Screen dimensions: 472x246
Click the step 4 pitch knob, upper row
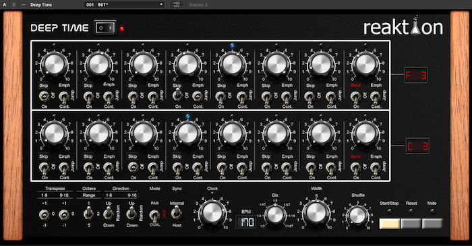coord(188,64)
